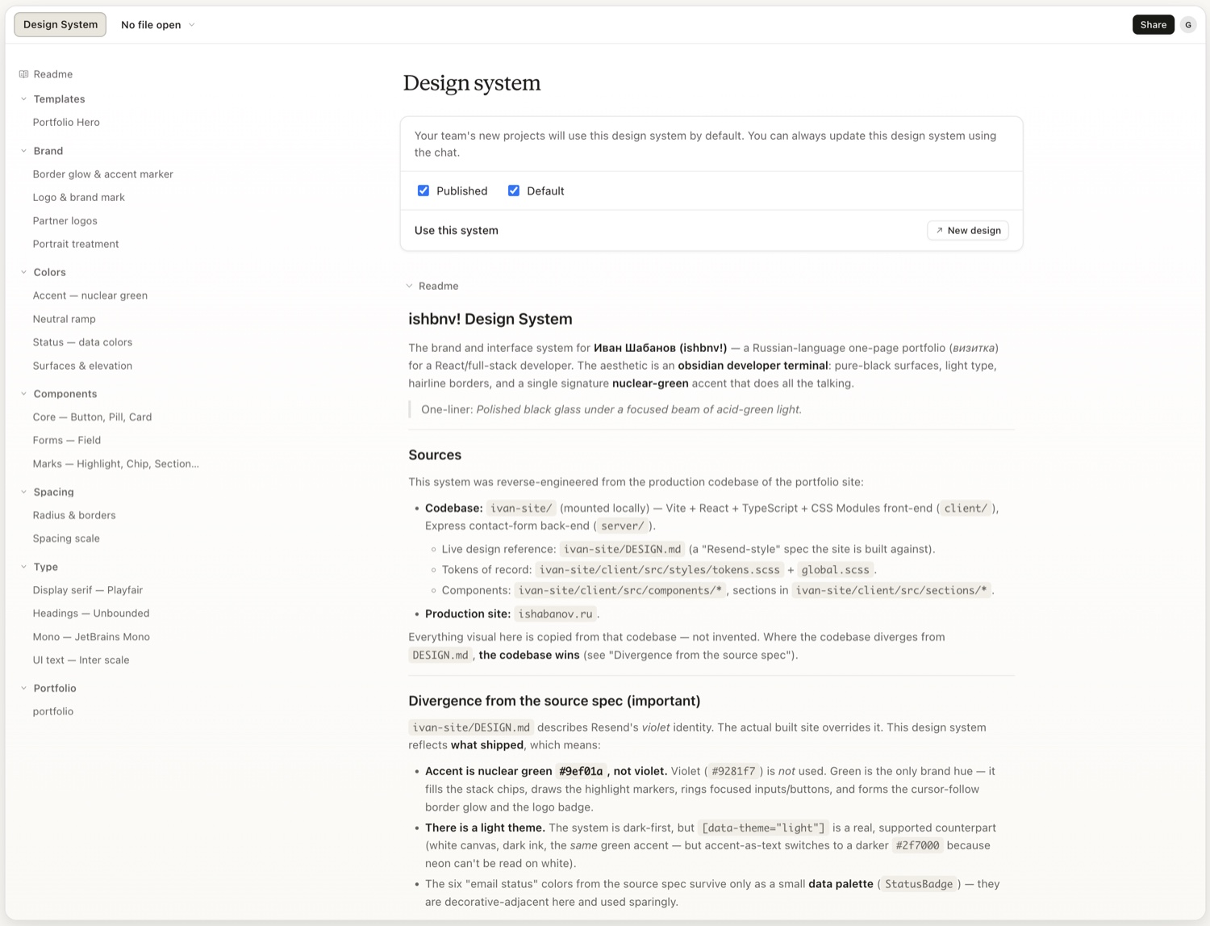Collapse the Colors section chevron
Viewport: 1210px width, 926px height.
coord(23,272)
